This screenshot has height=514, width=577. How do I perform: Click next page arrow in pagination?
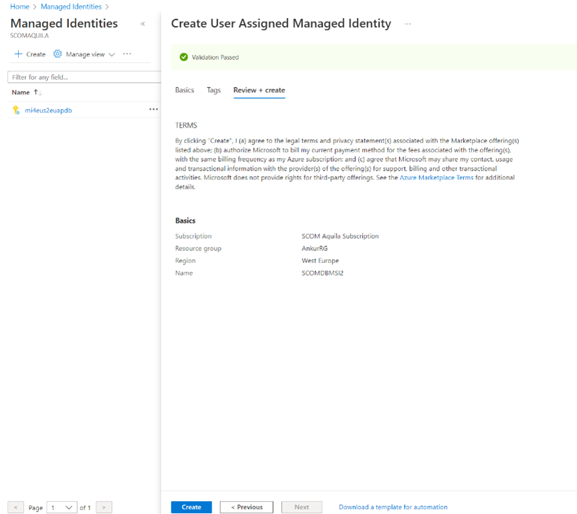104,507
